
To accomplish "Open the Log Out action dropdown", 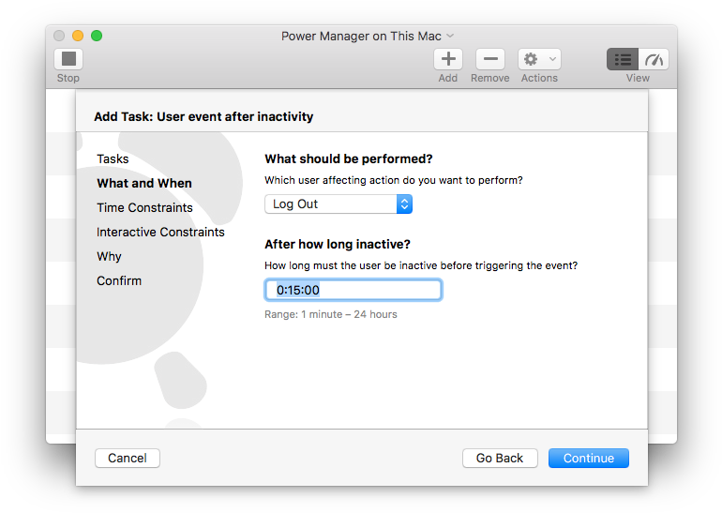I will 338,204.
